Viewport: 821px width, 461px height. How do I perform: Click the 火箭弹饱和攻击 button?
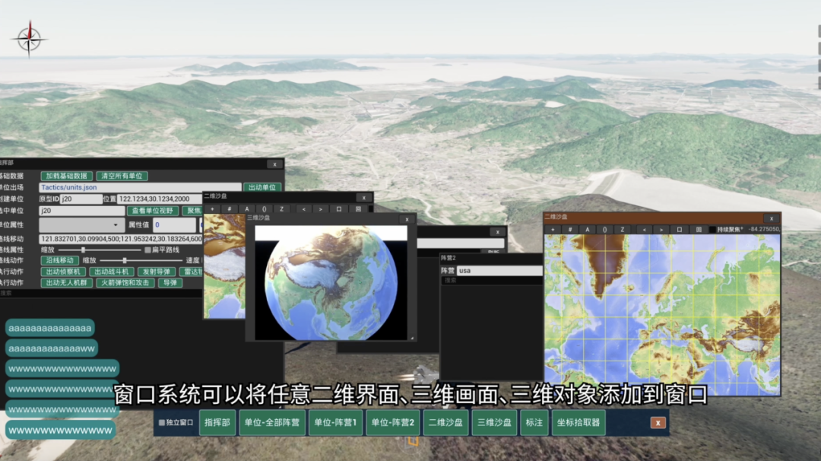point(125,283)
